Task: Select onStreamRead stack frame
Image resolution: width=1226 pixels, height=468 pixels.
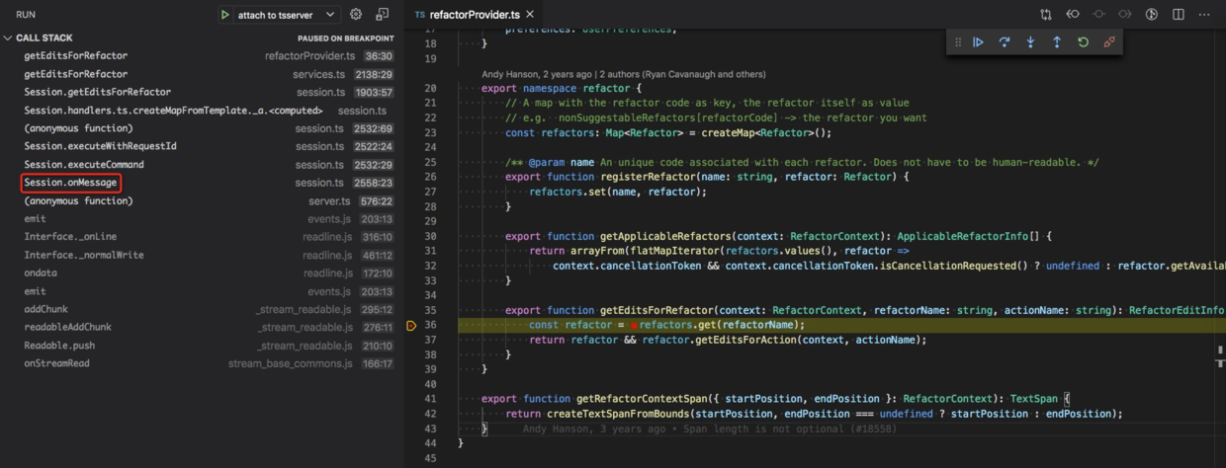Action: coord(202,363)
